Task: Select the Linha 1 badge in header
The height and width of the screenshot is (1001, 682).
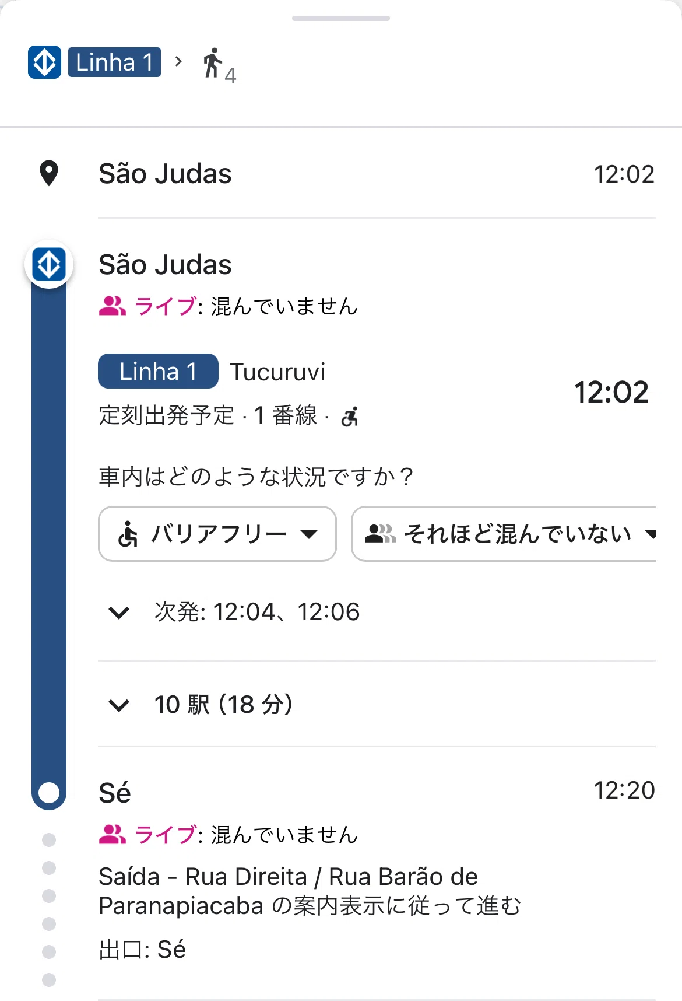Action: click(x=114, y=62)
